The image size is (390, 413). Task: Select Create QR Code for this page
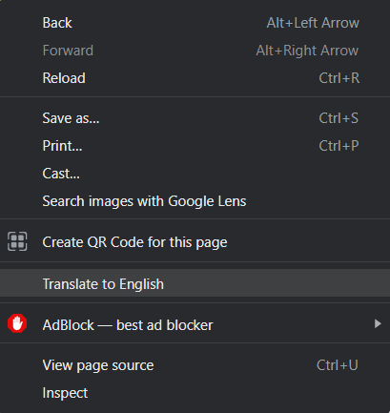(x=195, y=242)
